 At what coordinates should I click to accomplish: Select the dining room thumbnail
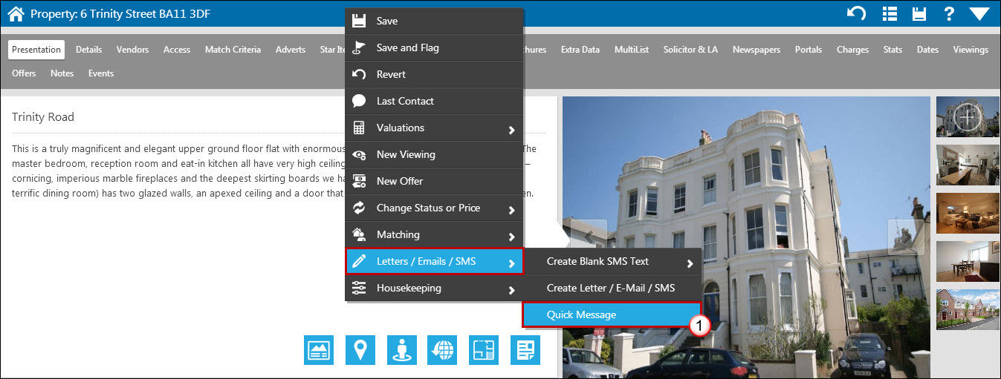[968, 261]
